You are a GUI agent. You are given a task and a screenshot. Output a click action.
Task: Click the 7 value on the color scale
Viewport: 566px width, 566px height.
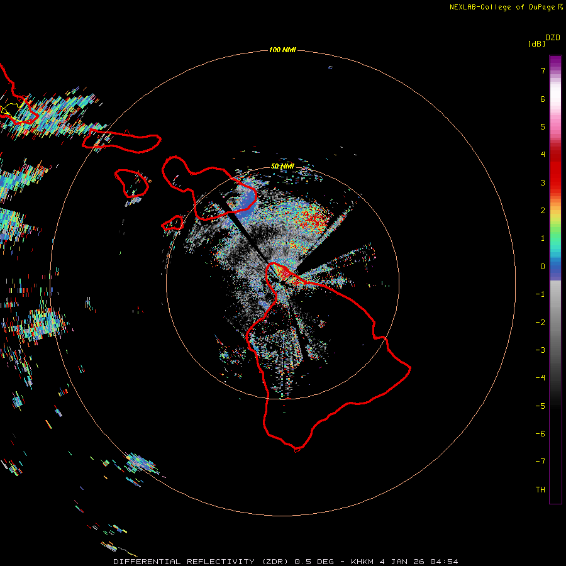[543, 70]
